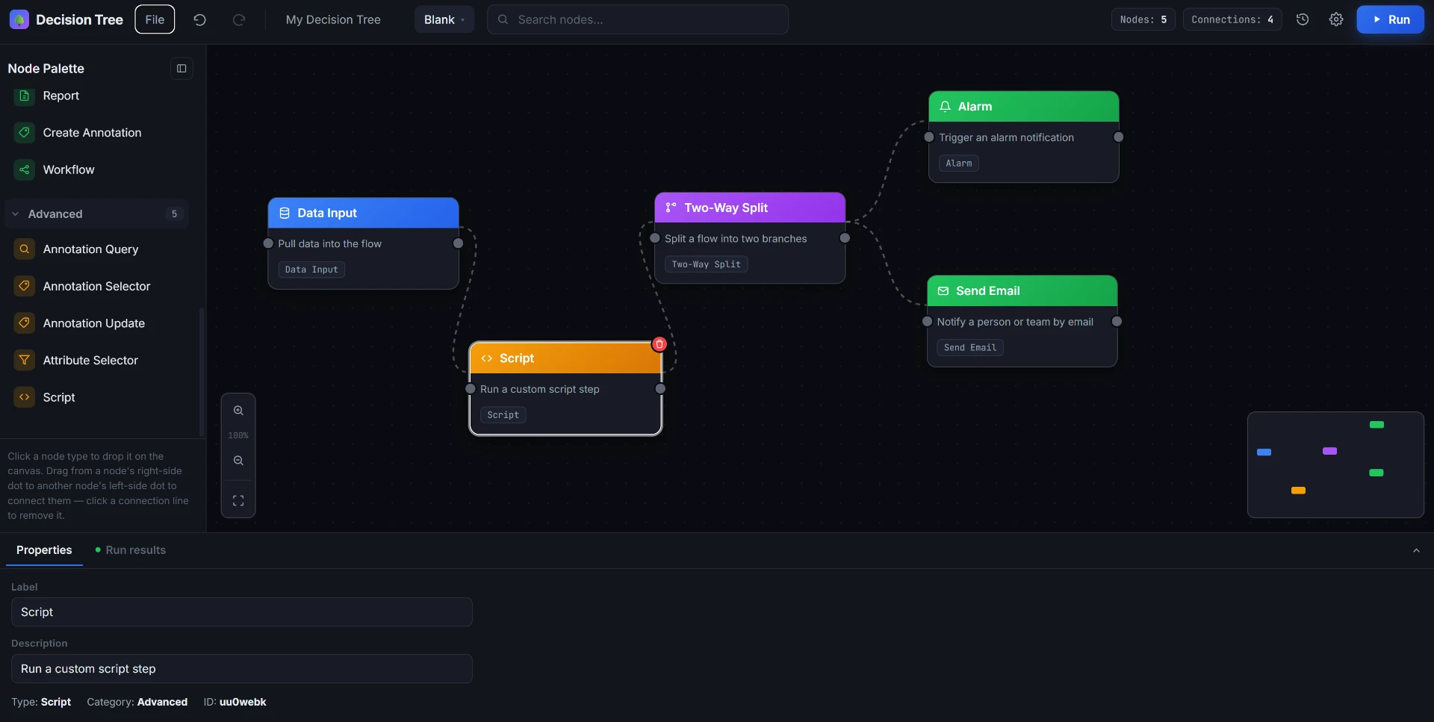Switch to the Properties tab

(x=44, y=550)
